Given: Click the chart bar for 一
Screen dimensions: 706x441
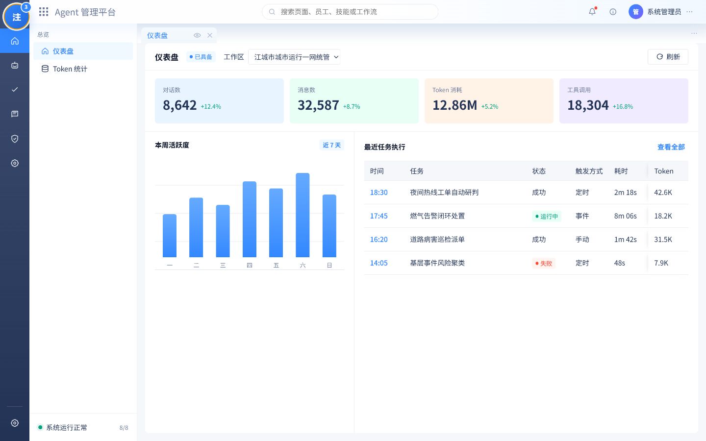Looking at the screenshot, I should click(170, 236).
